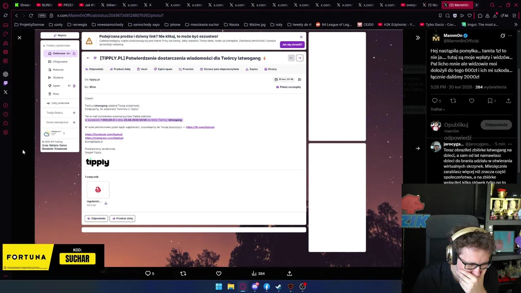Open Trafne reply sort dropdown
The image size is (521, 293).
tap(438, 109)
